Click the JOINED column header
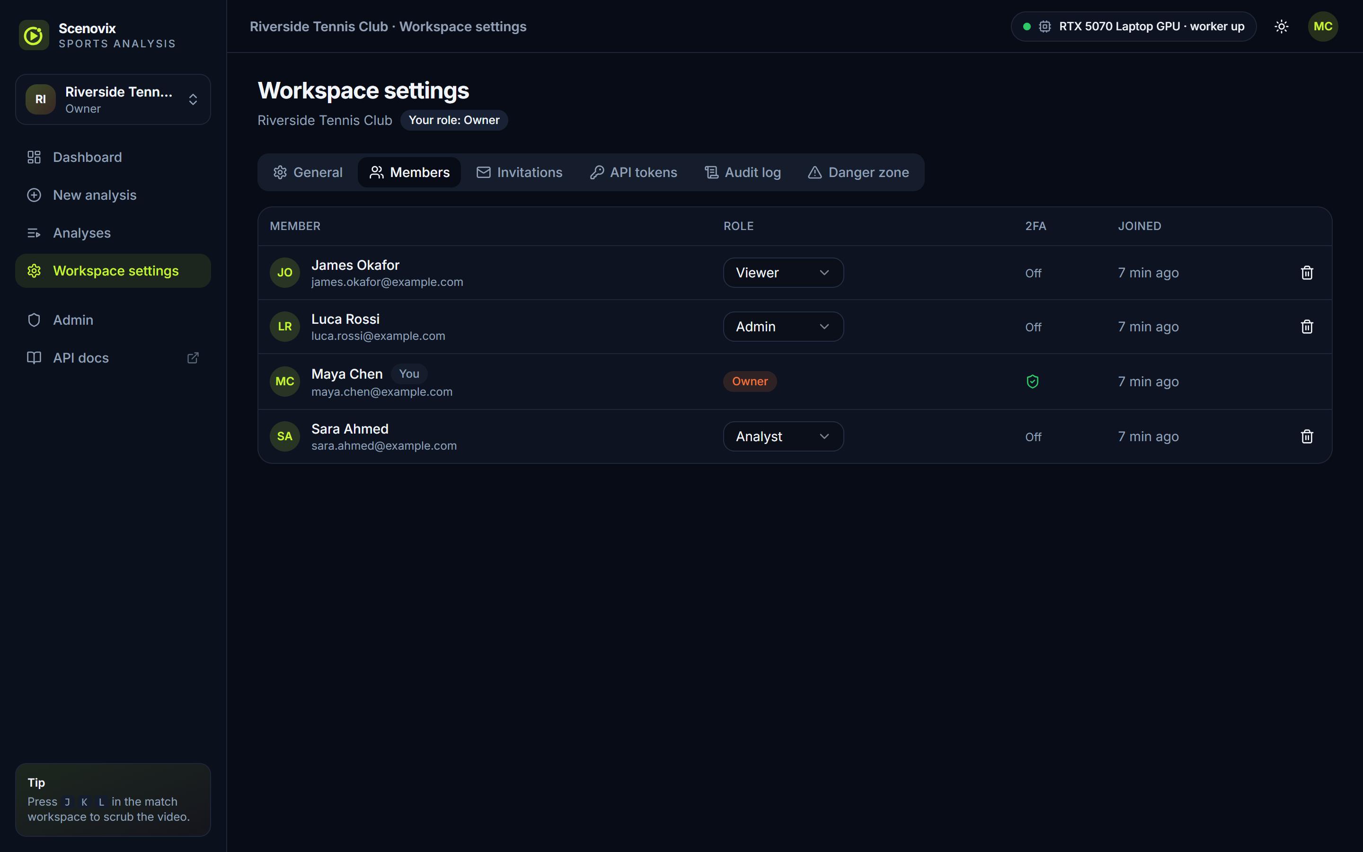The width and height of the screenshot is (1363, 852). [x=1139, y=226]
